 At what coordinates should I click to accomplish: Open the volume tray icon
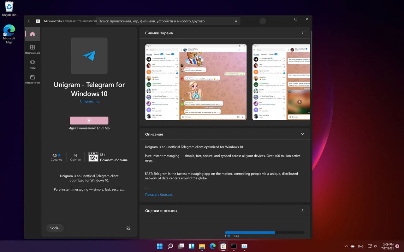click(376, 246)
